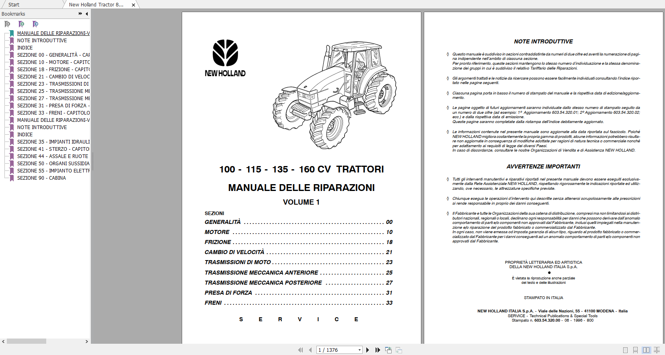
Task: Go to the next page
Action: pyautogui.click(x=367, y=350)
